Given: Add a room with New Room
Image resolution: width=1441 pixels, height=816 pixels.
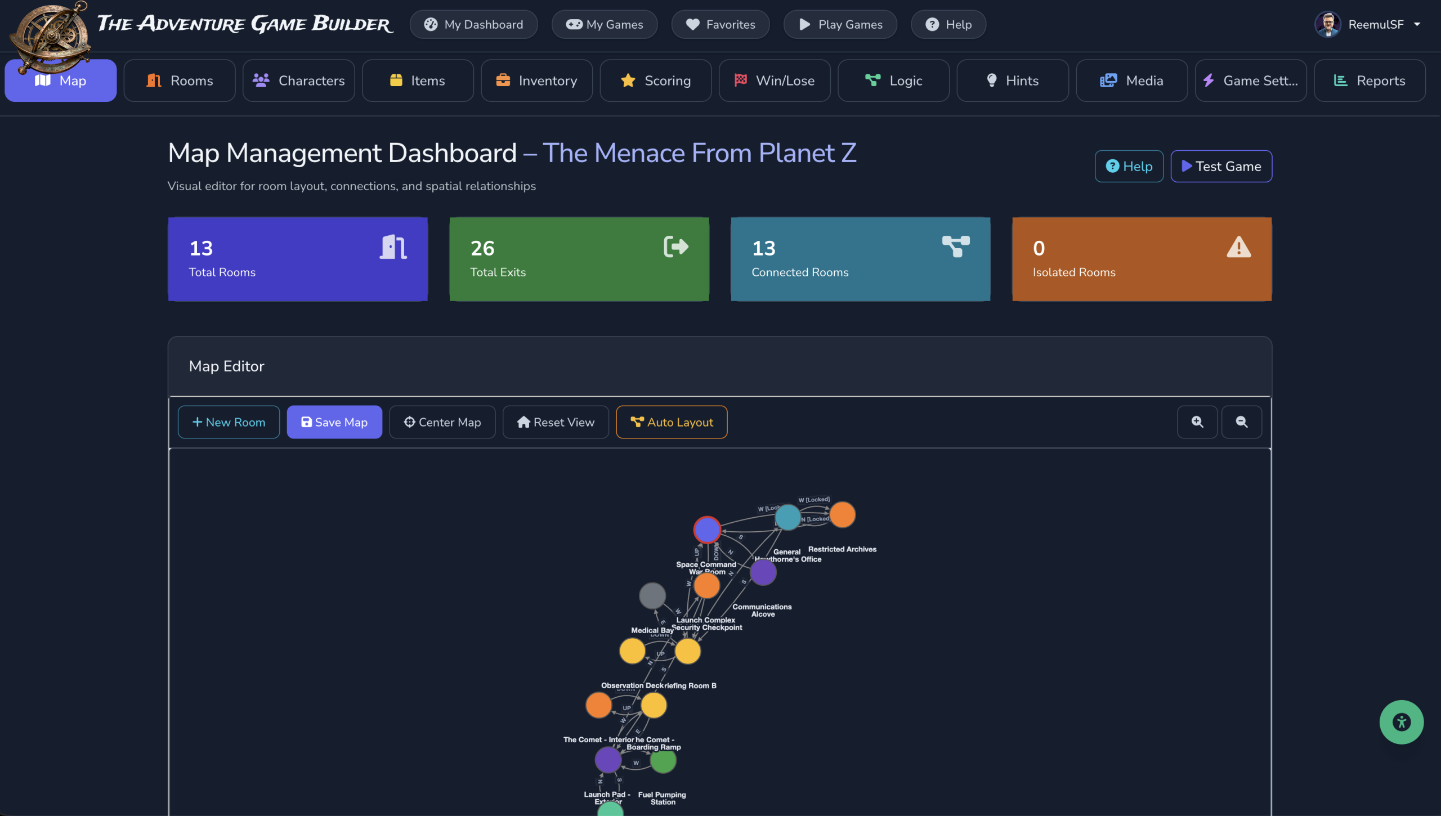Looking at the screenshot, I should (229, 422).
